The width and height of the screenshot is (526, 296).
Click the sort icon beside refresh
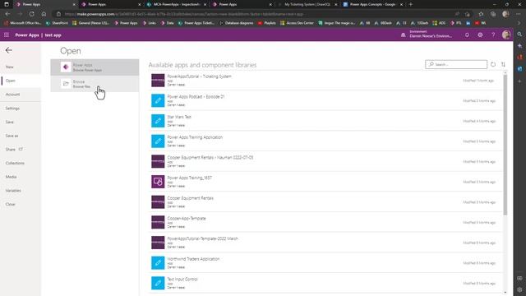tap(503, 64)
